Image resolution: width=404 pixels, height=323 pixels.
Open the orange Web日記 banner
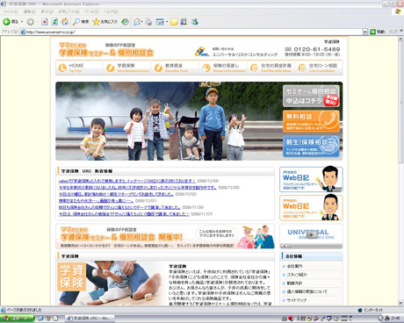[x=311, y=208]
